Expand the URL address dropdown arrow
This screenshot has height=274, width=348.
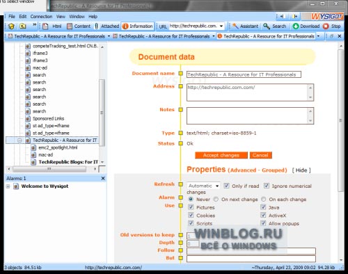[x=221, y=26]
